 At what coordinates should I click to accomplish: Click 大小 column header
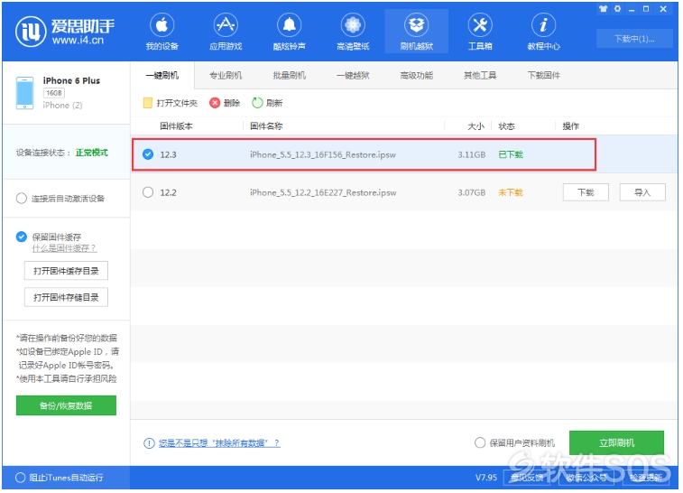tap(475, 126)
